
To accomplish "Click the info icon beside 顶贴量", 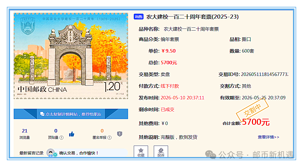I will pos(61,138).
